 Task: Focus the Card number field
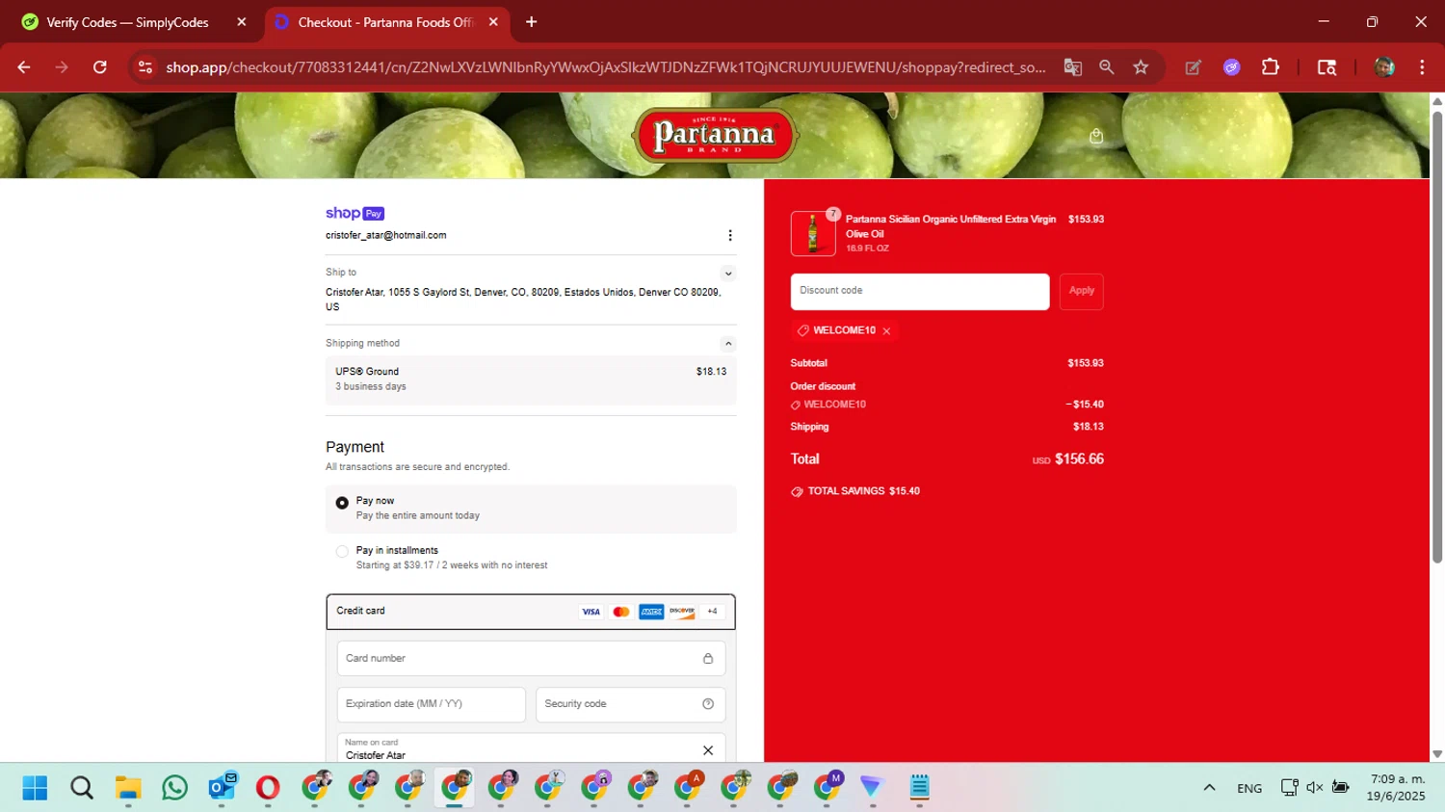531,659
